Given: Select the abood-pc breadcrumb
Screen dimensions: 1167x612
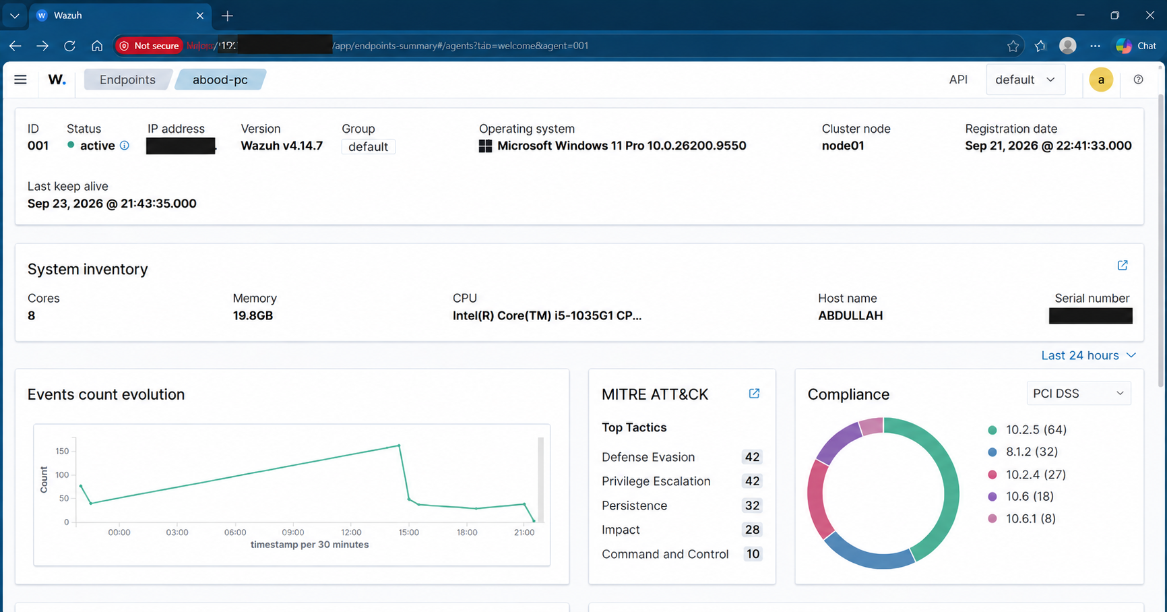Looking at the screenshot, I should [220, 80].
